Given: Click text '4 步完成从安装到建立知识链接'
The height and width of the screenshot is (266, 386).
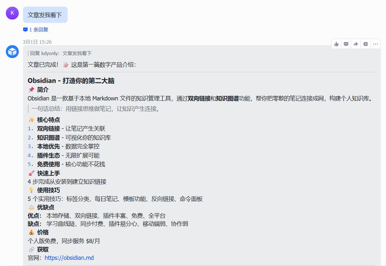Looking at the screenshot, I should (x=67, y=182).
